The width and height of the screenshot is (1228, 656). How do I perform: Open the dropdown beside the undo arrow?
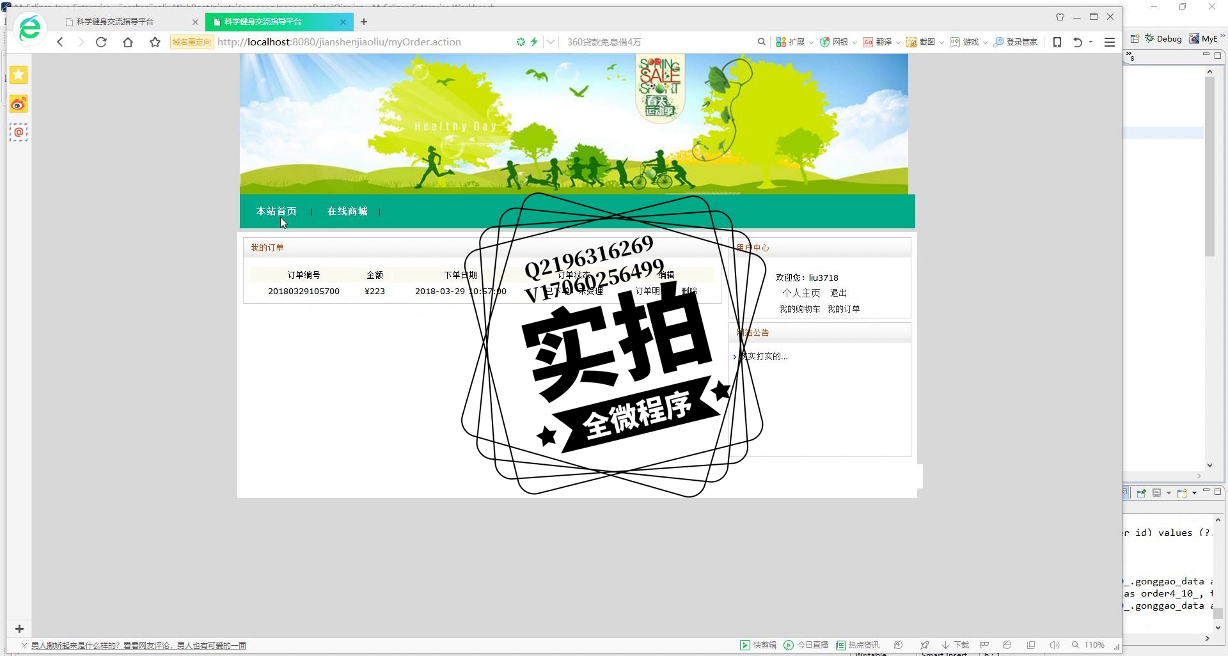point(1090,42)
